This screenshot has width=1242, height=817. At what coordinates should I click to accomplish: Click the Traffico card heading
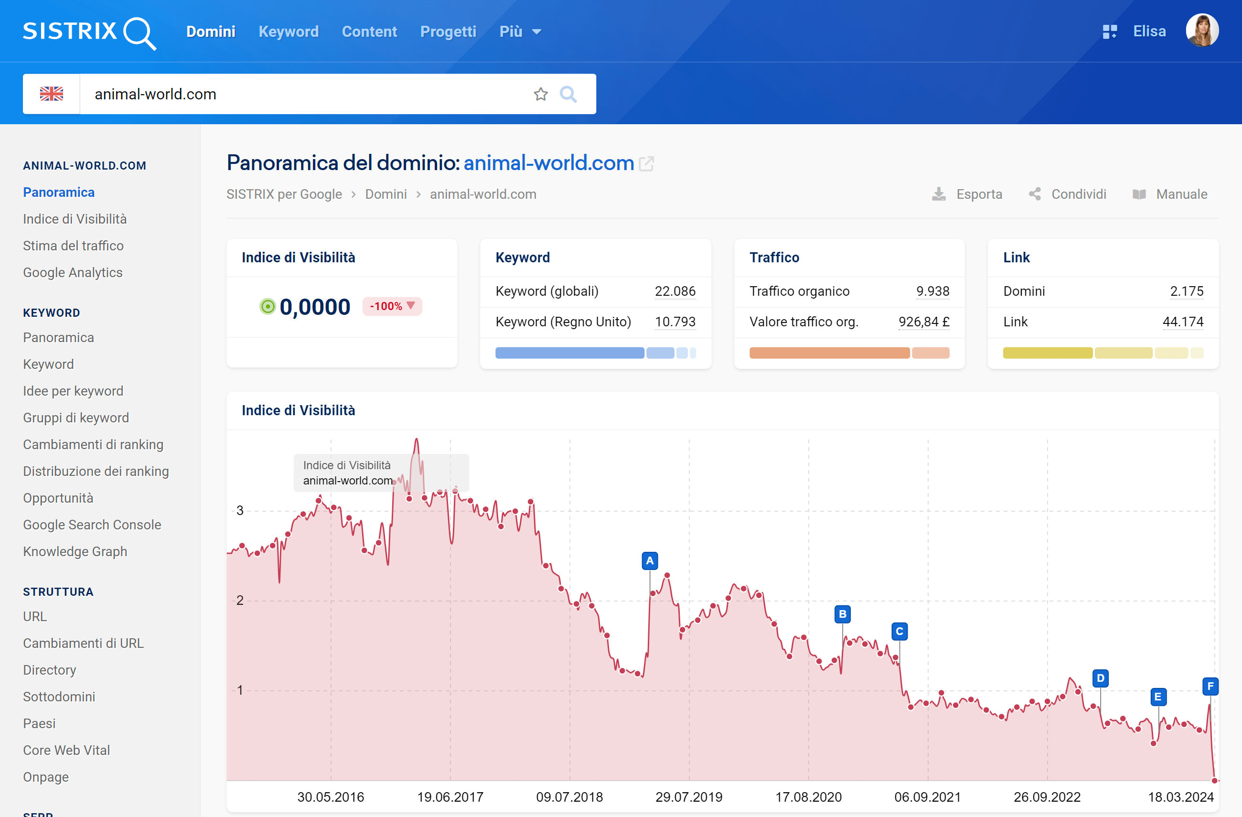coord(774,258)
